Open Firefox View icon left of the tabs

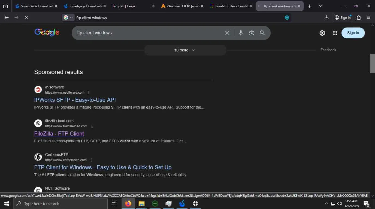tap(5, 6)
